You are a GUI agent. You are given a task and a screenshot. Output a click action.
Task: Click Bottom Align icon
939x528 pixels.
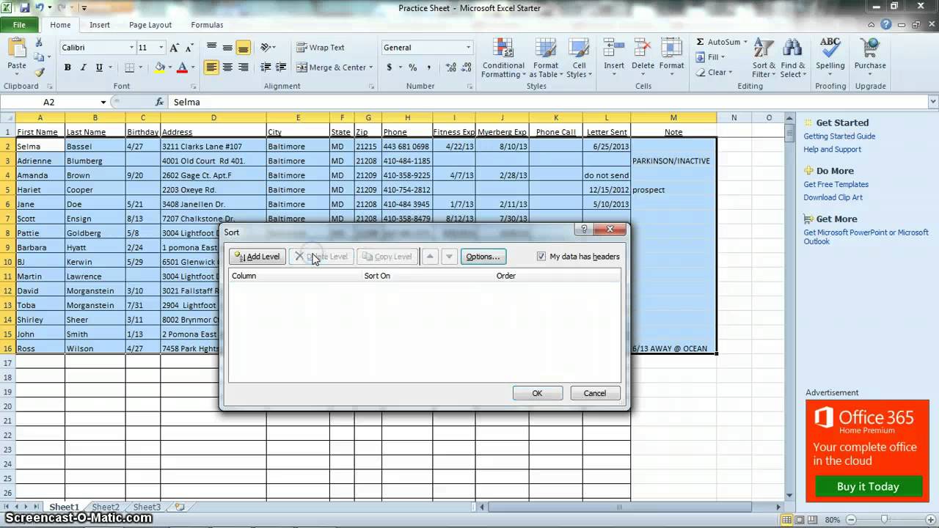coord(244,48)
